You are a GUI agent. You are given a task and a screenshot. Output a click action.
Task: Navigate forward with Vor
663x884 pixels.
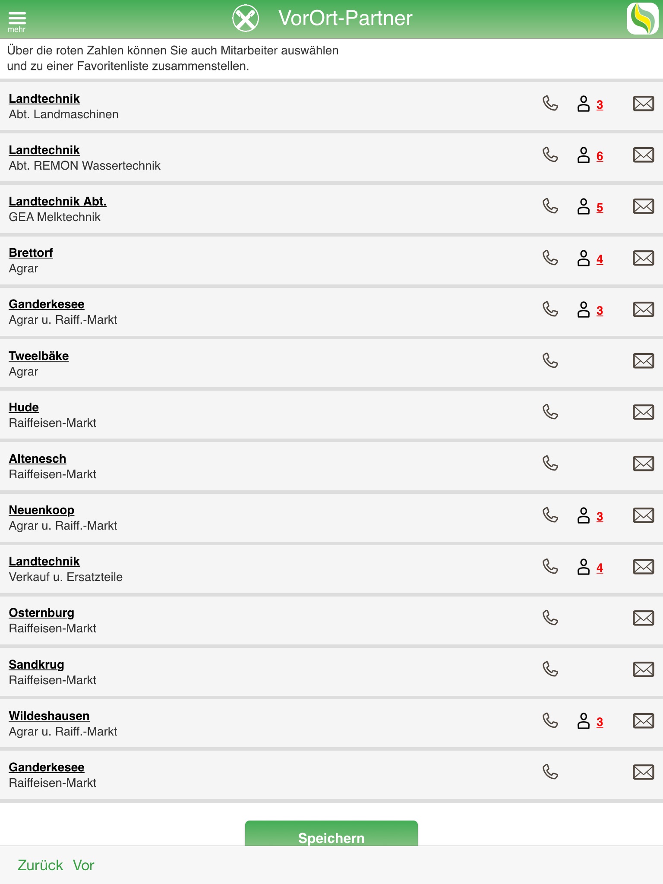point(83,865)
